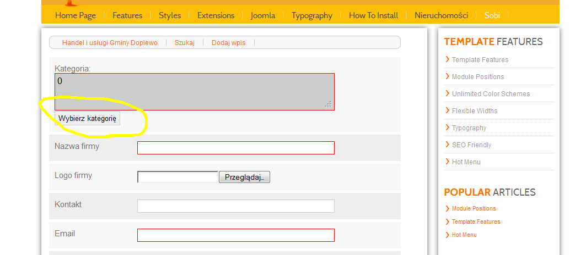Open the Home Page menu item

76,15
